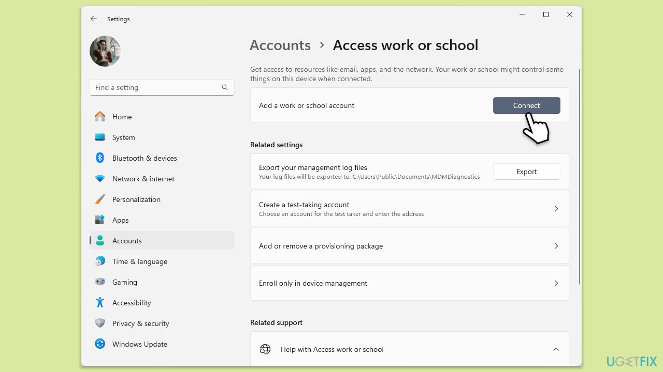
Task: Select Accounts category label
Action: click(x=127, y=241)
